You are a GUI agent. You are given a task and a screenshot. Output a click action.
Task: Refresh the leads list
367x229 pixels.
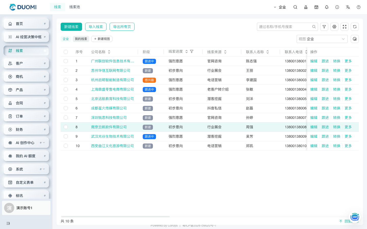coord(355,27)
